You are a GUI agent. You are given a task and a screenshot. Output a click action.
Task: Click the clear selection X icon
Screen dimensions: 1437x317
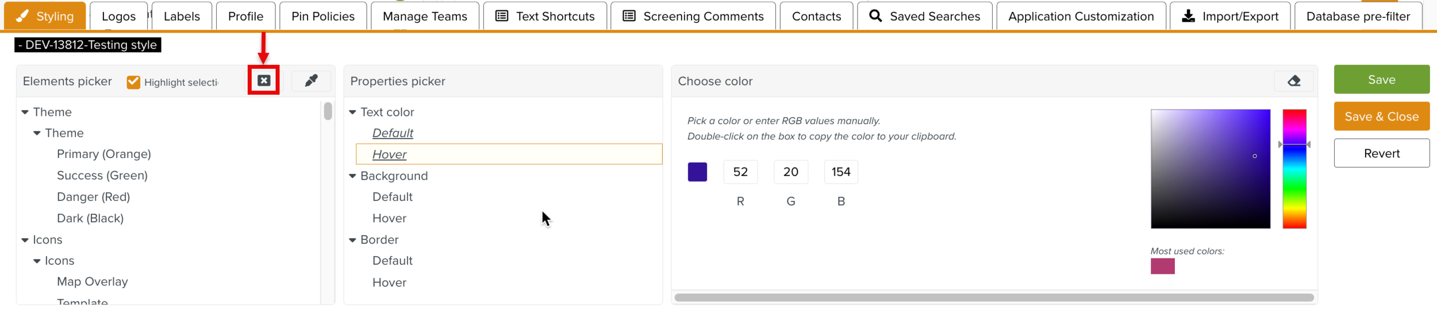264,81
